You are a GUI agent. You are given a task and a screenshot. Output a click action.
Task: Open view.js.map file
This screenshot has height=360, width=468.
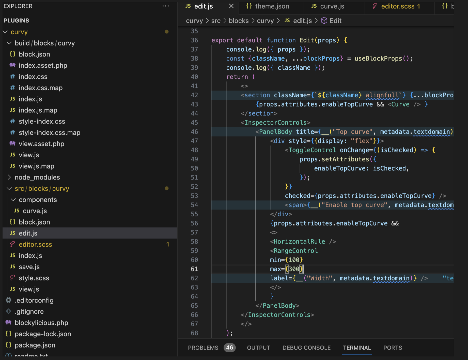click(90, 166)
